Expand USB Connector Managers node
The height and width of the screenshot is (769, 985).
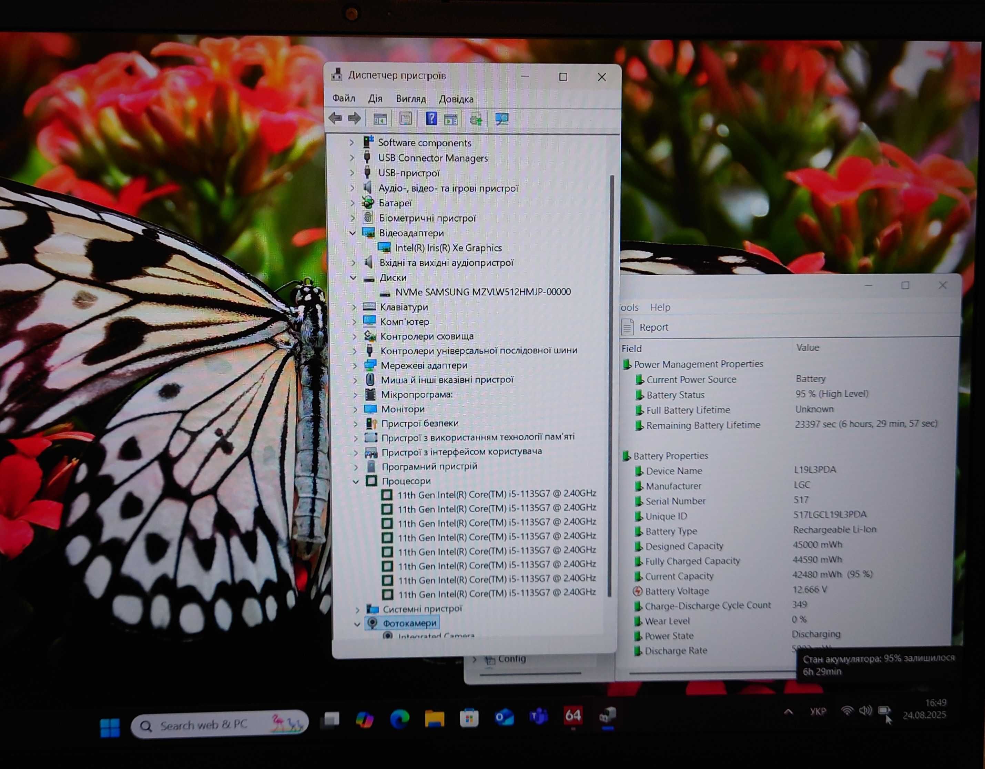coord(352,158)
